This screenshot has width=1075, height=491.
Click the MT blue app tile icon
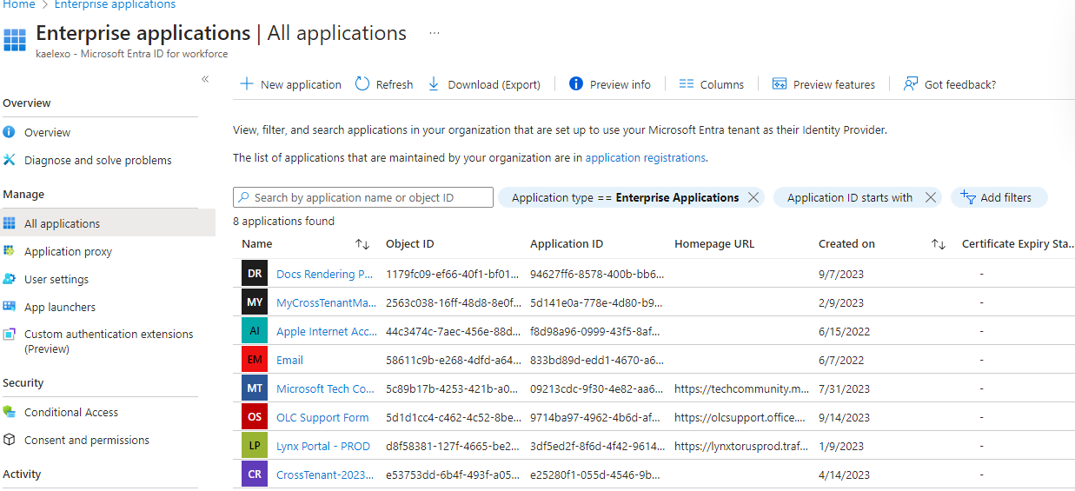point(255,388)
